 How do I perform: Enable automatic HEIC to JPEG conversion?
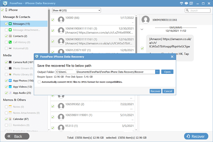[x=39, y=82]
